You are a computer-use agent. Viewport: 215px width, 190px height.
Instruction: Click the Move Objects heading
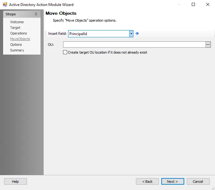(x=61, y=13)
